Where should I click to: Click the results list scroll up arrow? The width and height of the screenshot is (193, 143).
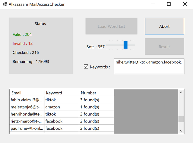(x=181, y=93)
